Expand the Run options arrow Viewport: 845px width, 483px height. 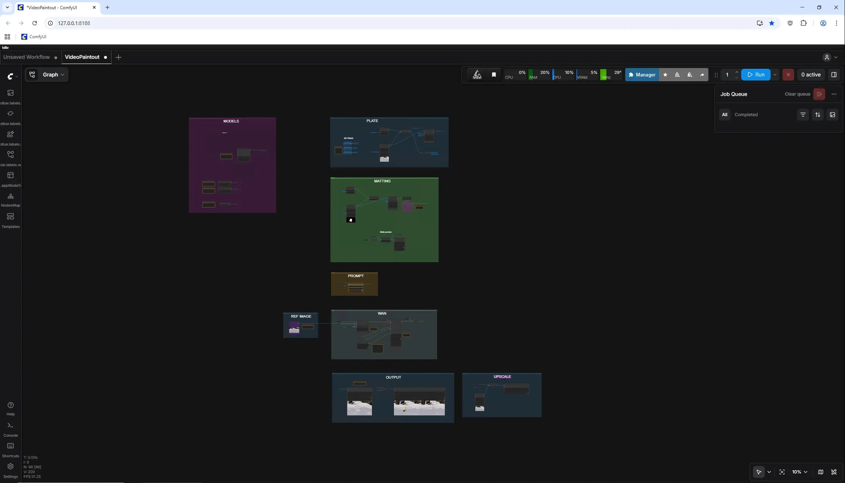click(775, 75)
